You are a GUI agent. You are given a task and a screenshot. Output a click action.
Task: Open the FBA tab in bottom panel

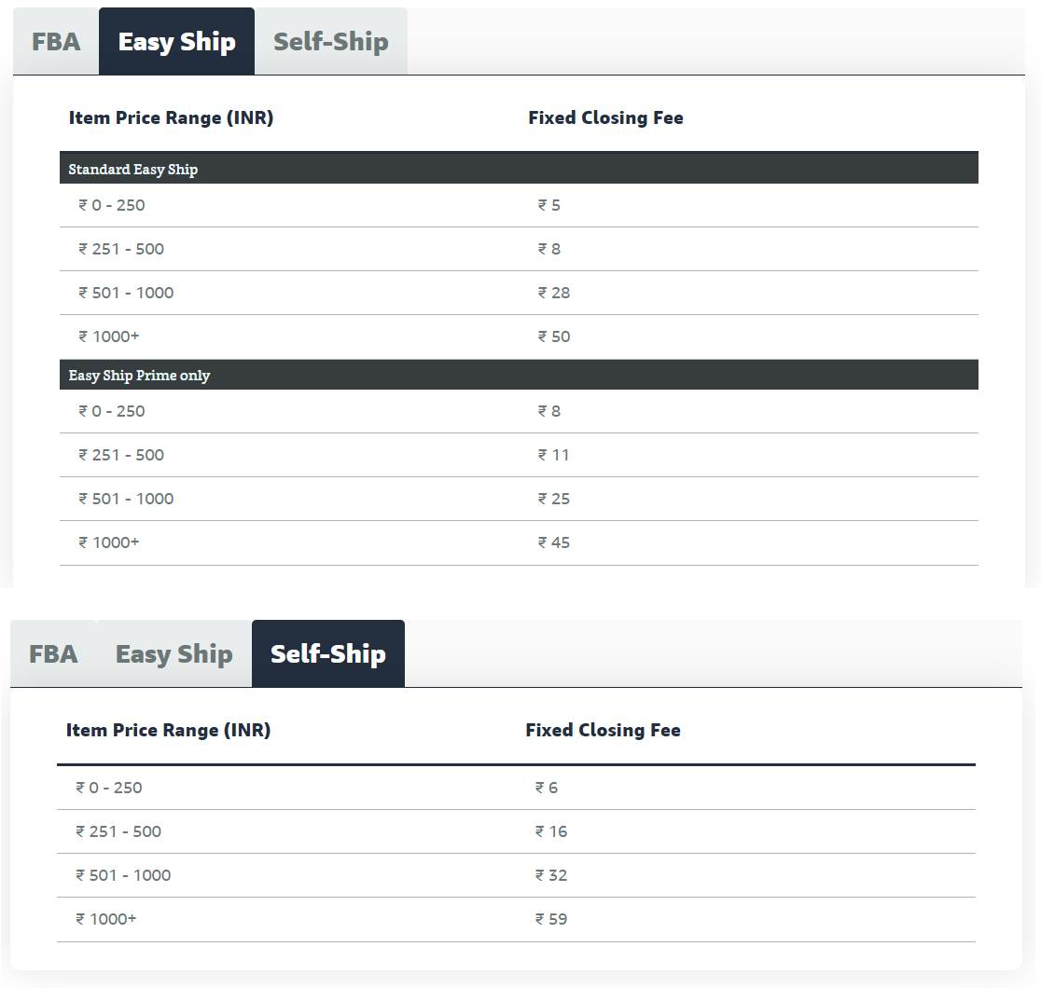coord(54,653)
